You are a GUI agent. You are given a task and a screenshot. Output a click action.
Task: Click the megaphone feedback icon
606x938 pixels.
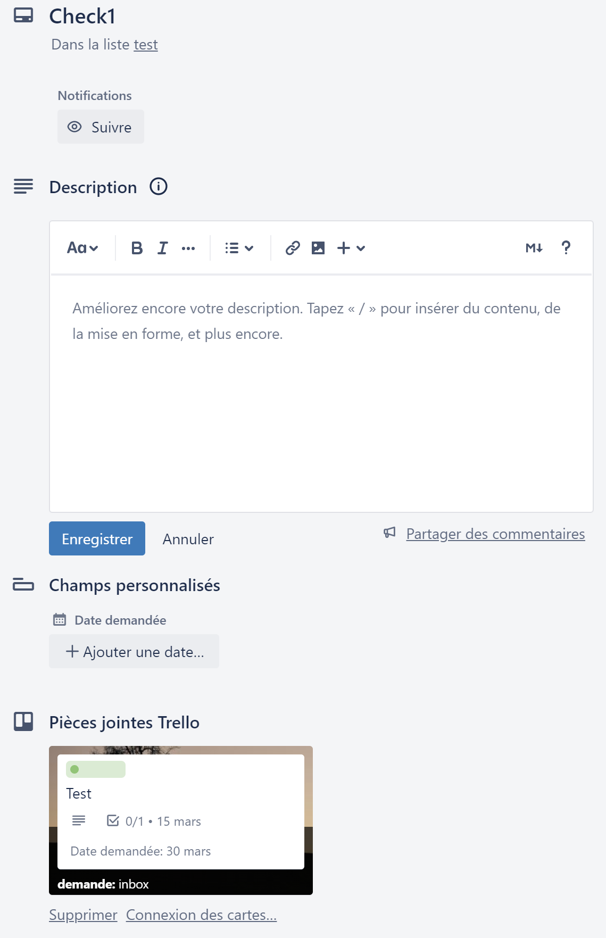click(390, 533)
